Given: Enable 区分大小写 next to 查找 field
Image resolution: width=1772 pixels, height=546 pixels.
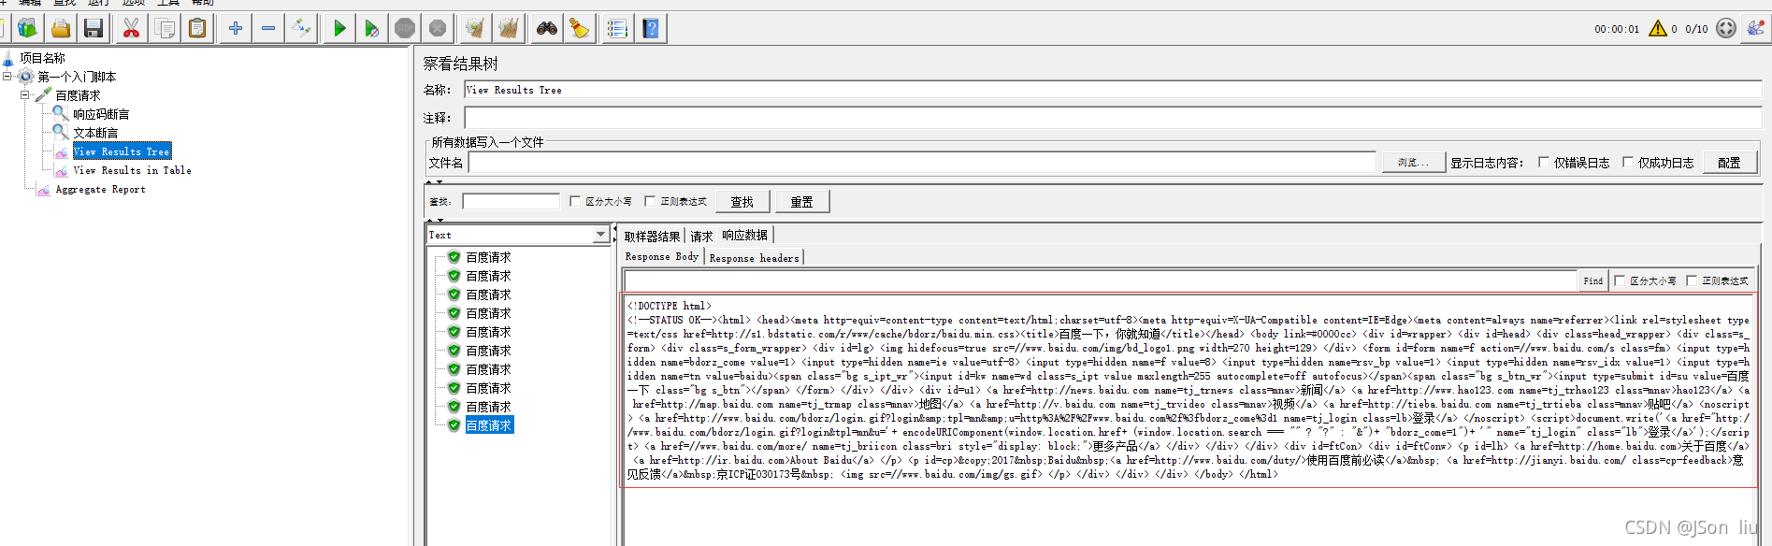Looking at the screenshot, I should [575, 201].
